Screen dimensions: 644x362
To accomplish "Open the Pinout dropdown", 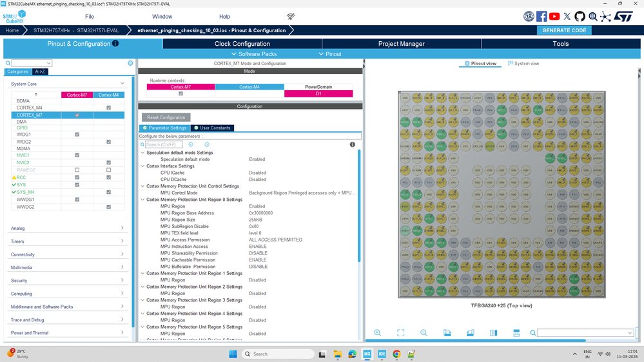I will coord(330,53).
